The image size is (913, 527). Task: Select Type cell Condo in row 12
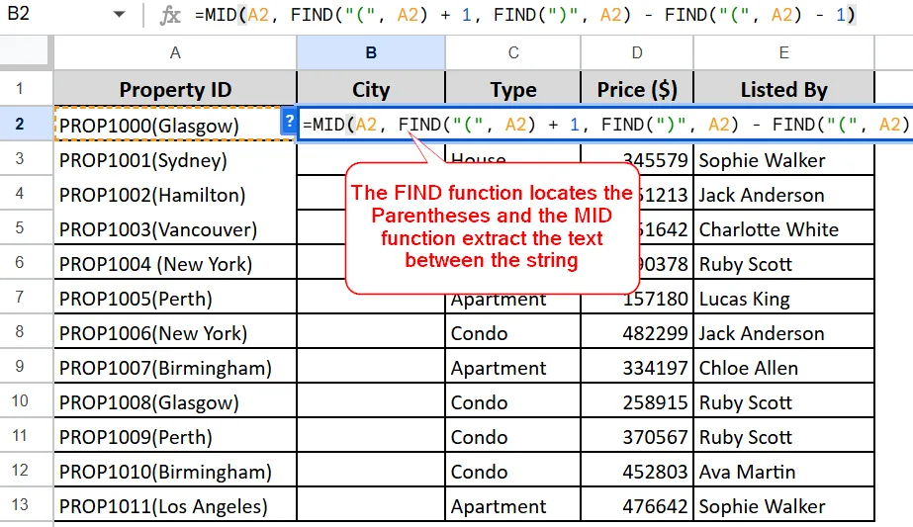click(x=513, y=471)
